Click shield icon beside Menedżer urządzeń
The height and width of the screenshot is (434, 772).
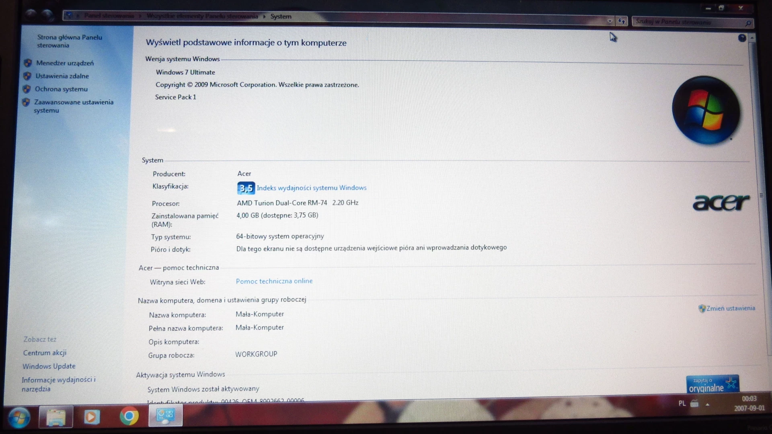point(28,63)
